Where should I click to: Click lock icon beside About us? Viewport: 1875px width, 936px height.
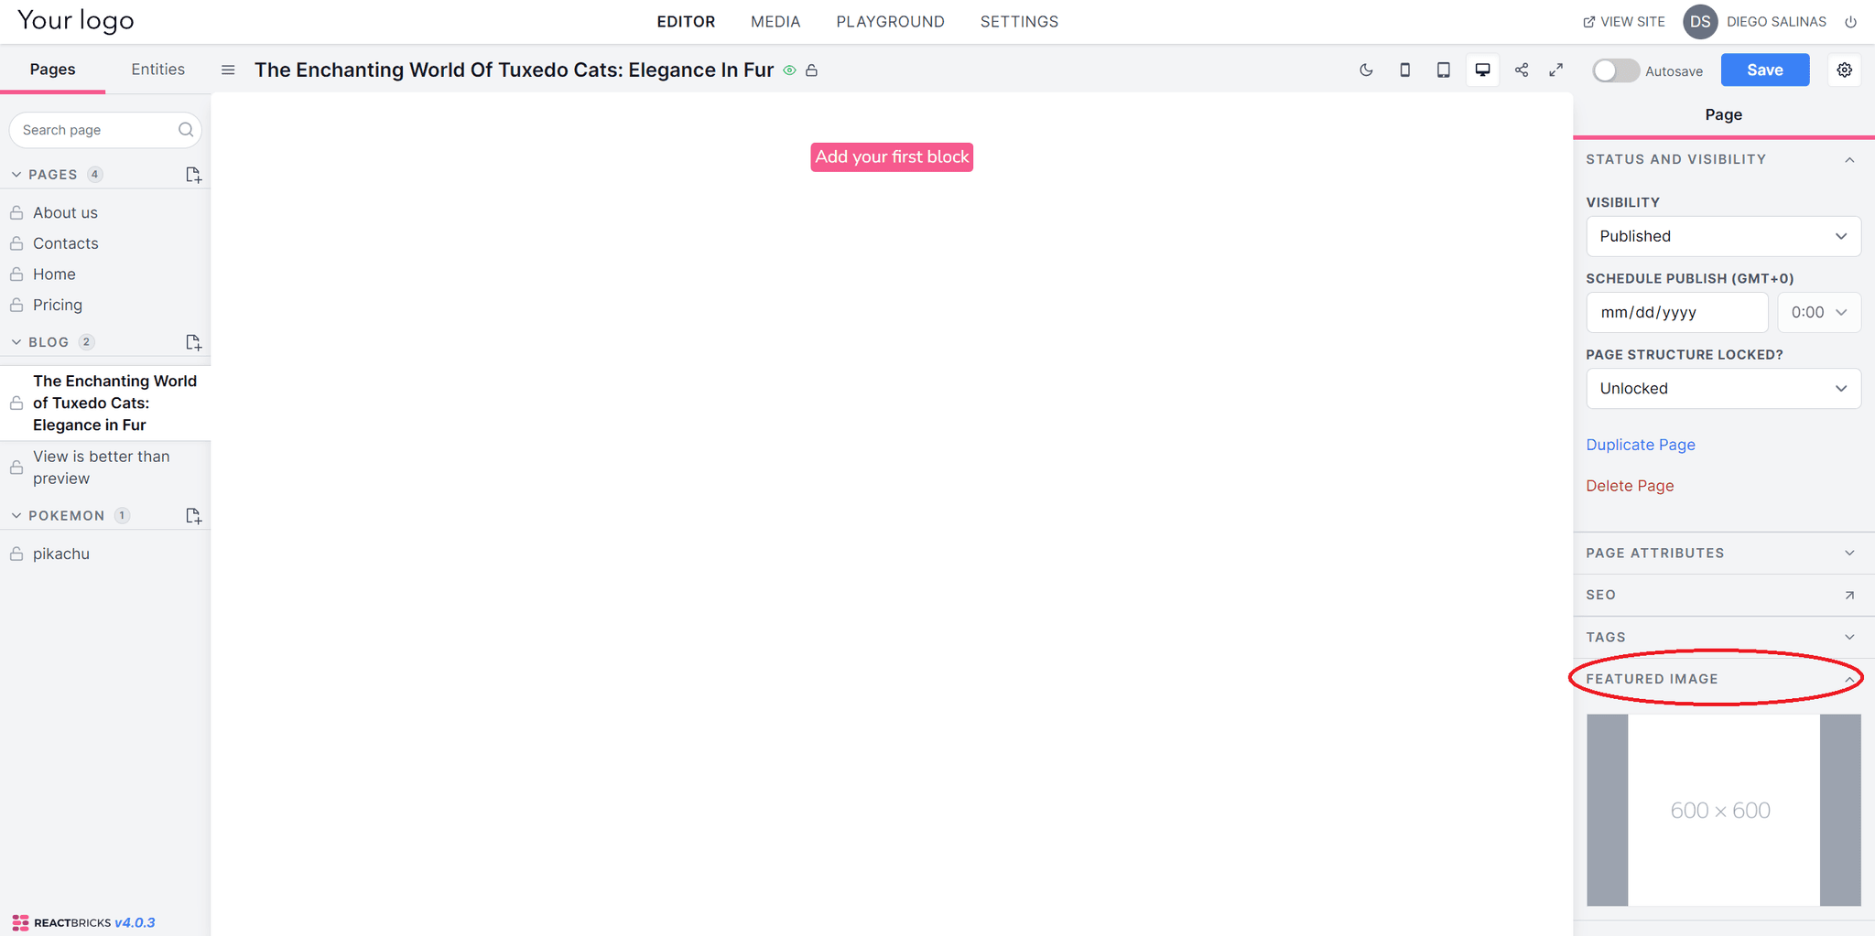point(16,212)
